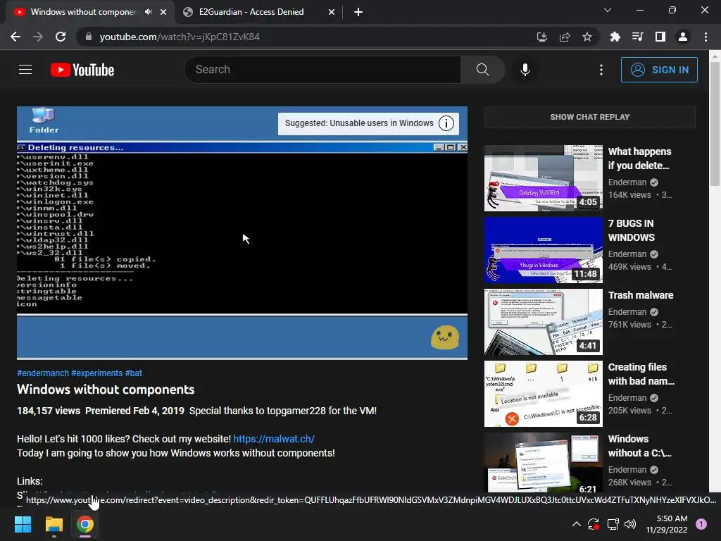Mute the tab via its speaker icon

pyautogui.click(x=148, y=12)
